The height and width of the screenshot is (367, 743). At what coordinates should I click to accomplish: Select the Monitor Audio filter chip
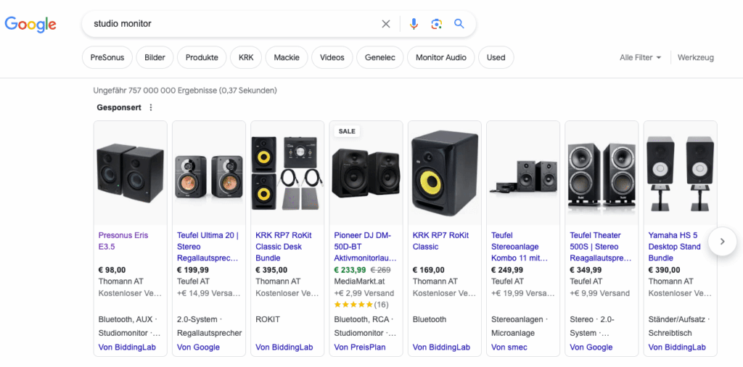click(x=440, y=58)
